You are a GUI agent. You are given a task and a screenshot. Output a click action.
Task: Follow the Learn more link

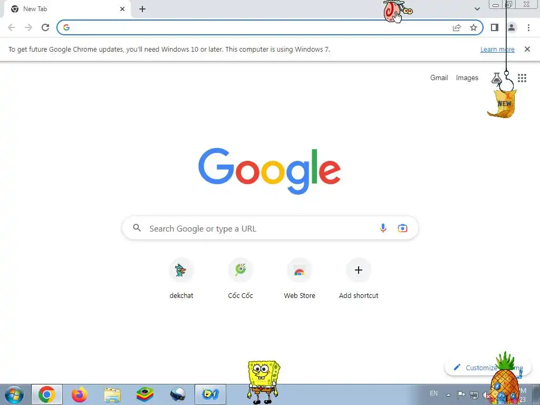pos(497,49)
